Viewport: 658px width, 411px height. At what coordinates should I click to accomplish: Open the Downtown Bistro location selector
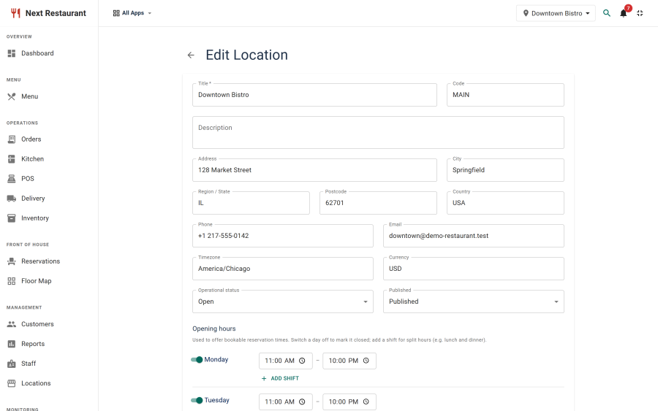click(556, 13)
